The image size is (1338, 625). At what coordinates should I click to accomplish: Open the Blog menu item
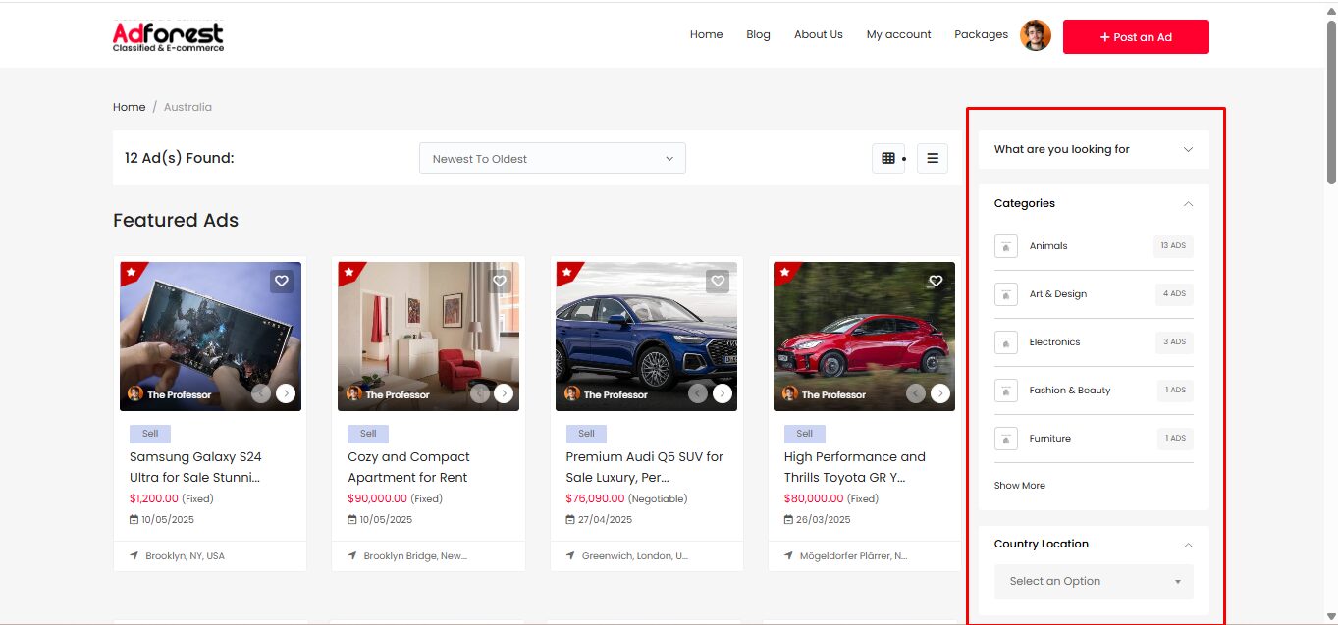tap(758, 34)
